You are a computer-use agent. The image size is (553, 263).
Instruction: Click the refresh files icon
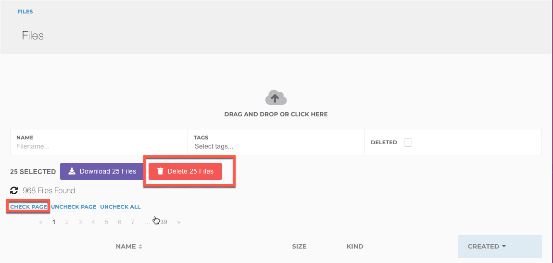click(x=14, y=190)
